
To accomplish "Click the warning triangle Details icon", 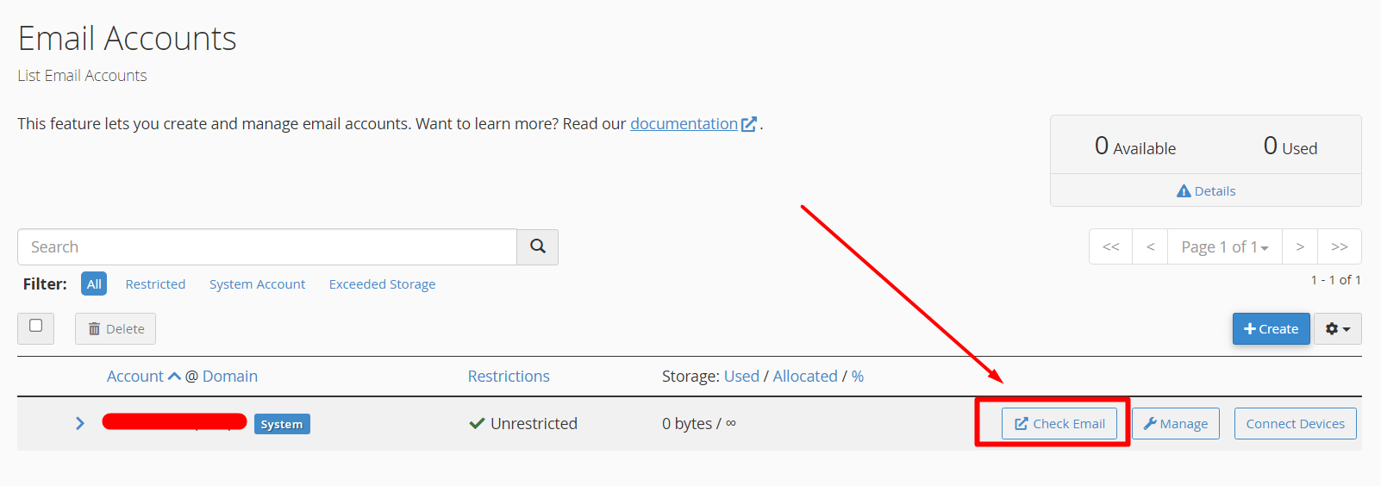I will pos(1184,191).
